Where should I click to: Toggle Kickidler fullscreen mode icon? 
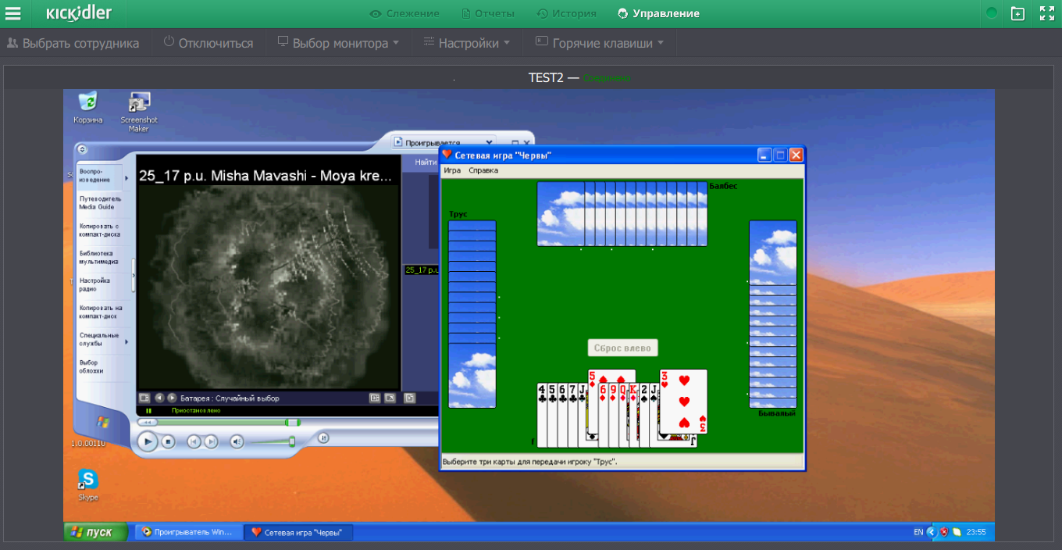[x=1046, y=13]
